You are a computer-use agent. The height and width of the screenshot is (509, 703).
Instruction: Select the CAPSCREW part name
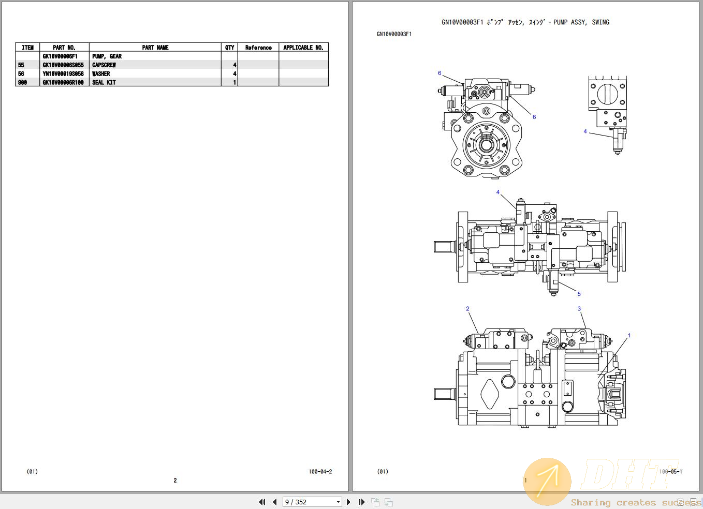coord(104,65)
